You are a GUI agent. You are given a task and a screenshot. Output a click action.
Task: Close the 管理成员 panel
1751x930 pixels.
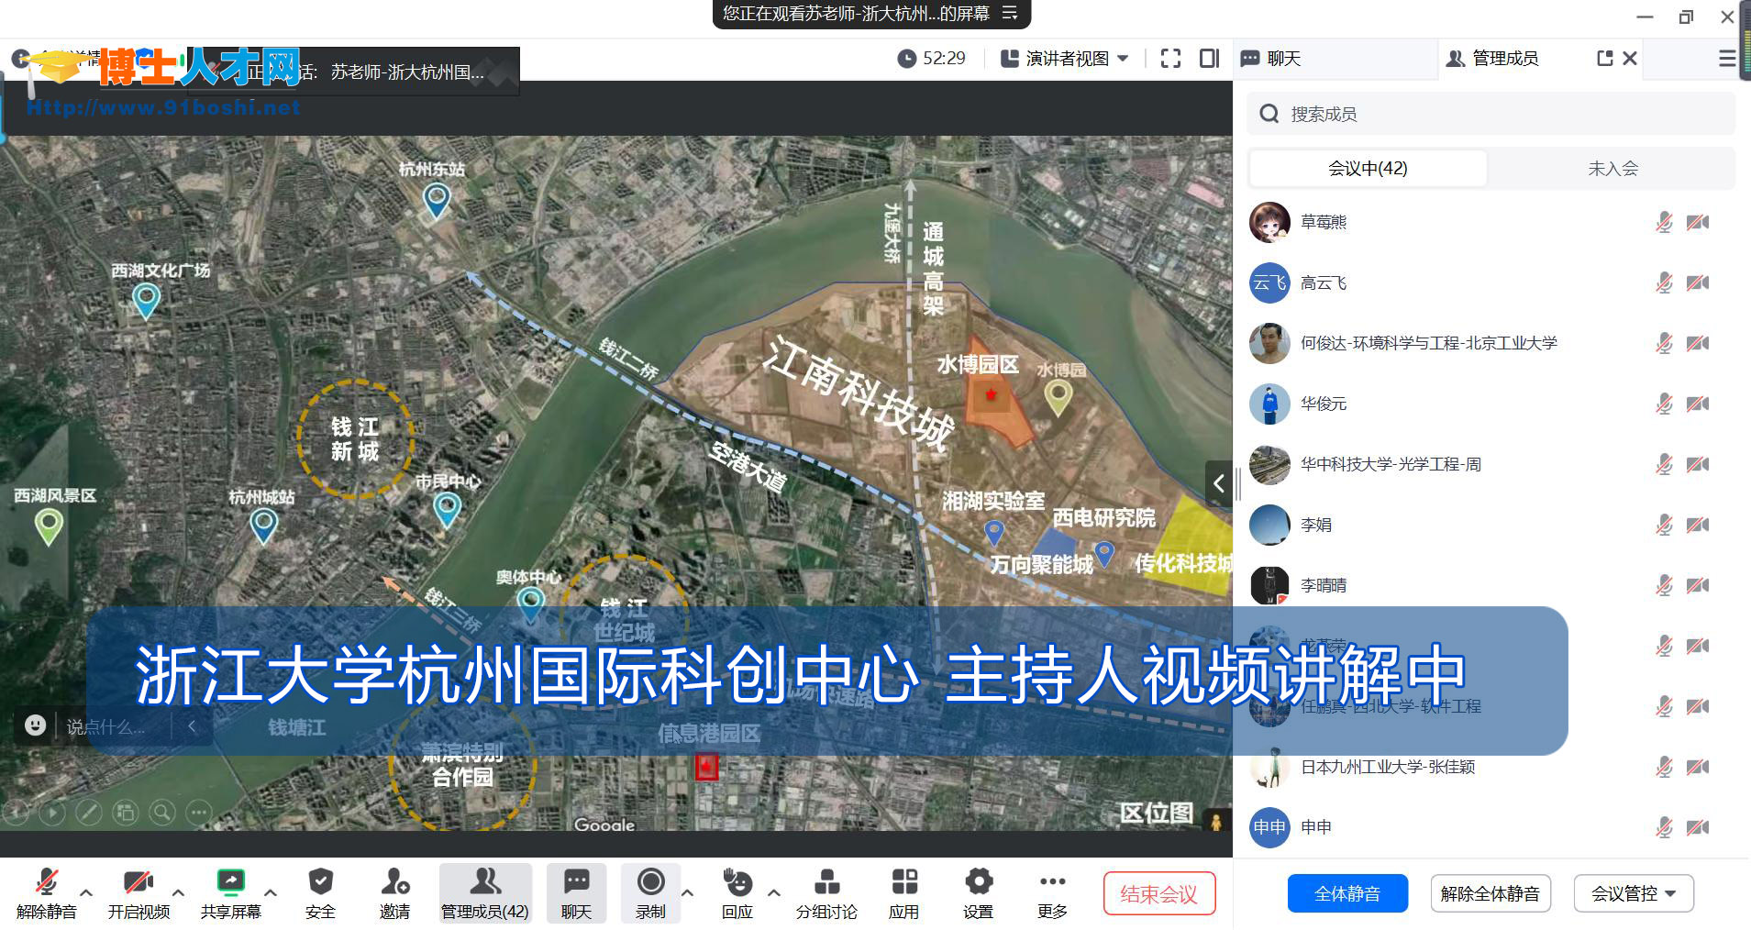(1630, 59)
